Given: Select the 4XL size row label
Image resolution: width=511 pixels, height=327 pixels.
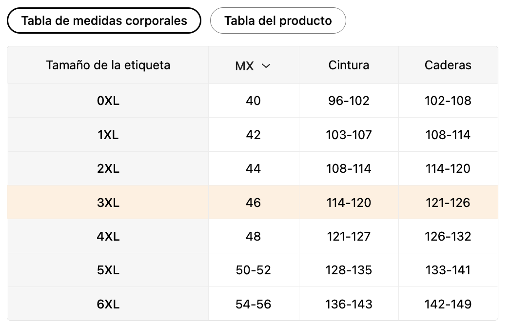Looking at the screenshot, I should click(x=108, y=236).
